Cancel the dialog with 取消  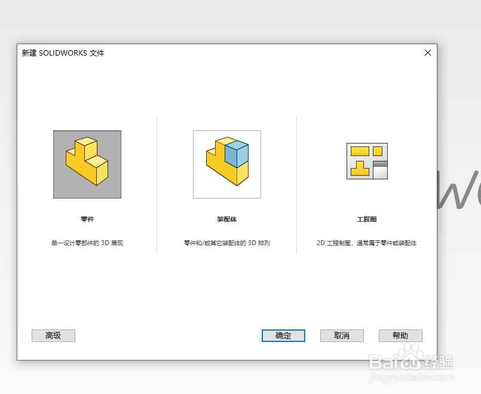pyautogui.click(x=342, y=335)
